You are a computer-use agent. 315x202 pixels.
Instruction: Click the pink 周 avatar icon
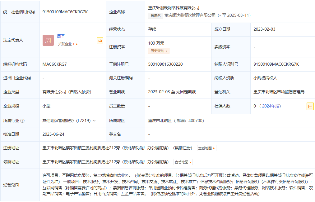48,40
